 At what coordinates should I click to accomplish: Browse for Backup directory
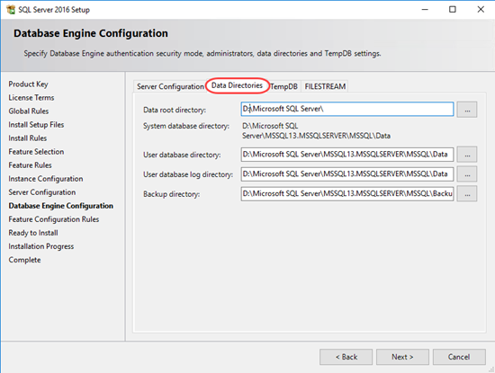pos(467,193)
